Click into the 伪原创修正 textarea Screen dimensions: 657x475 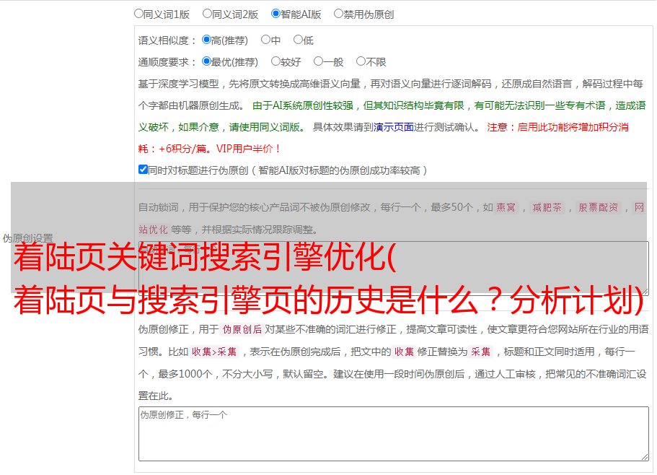point(394,434)
